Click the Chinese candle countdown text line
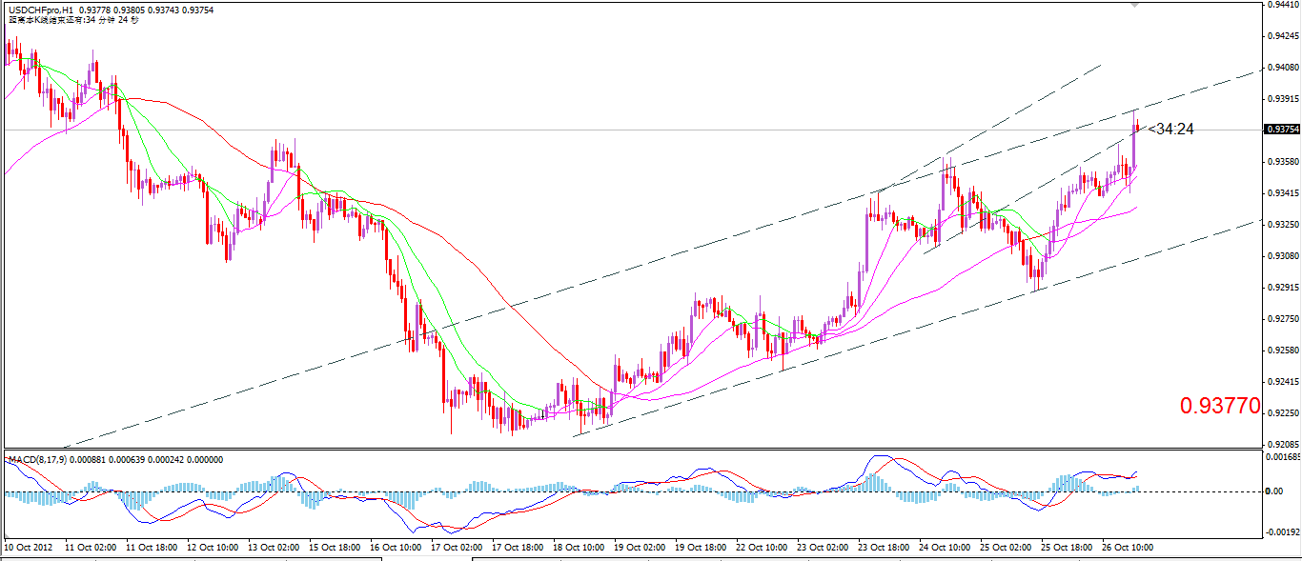The image size is (1302, 561). (x=72, y=20)
